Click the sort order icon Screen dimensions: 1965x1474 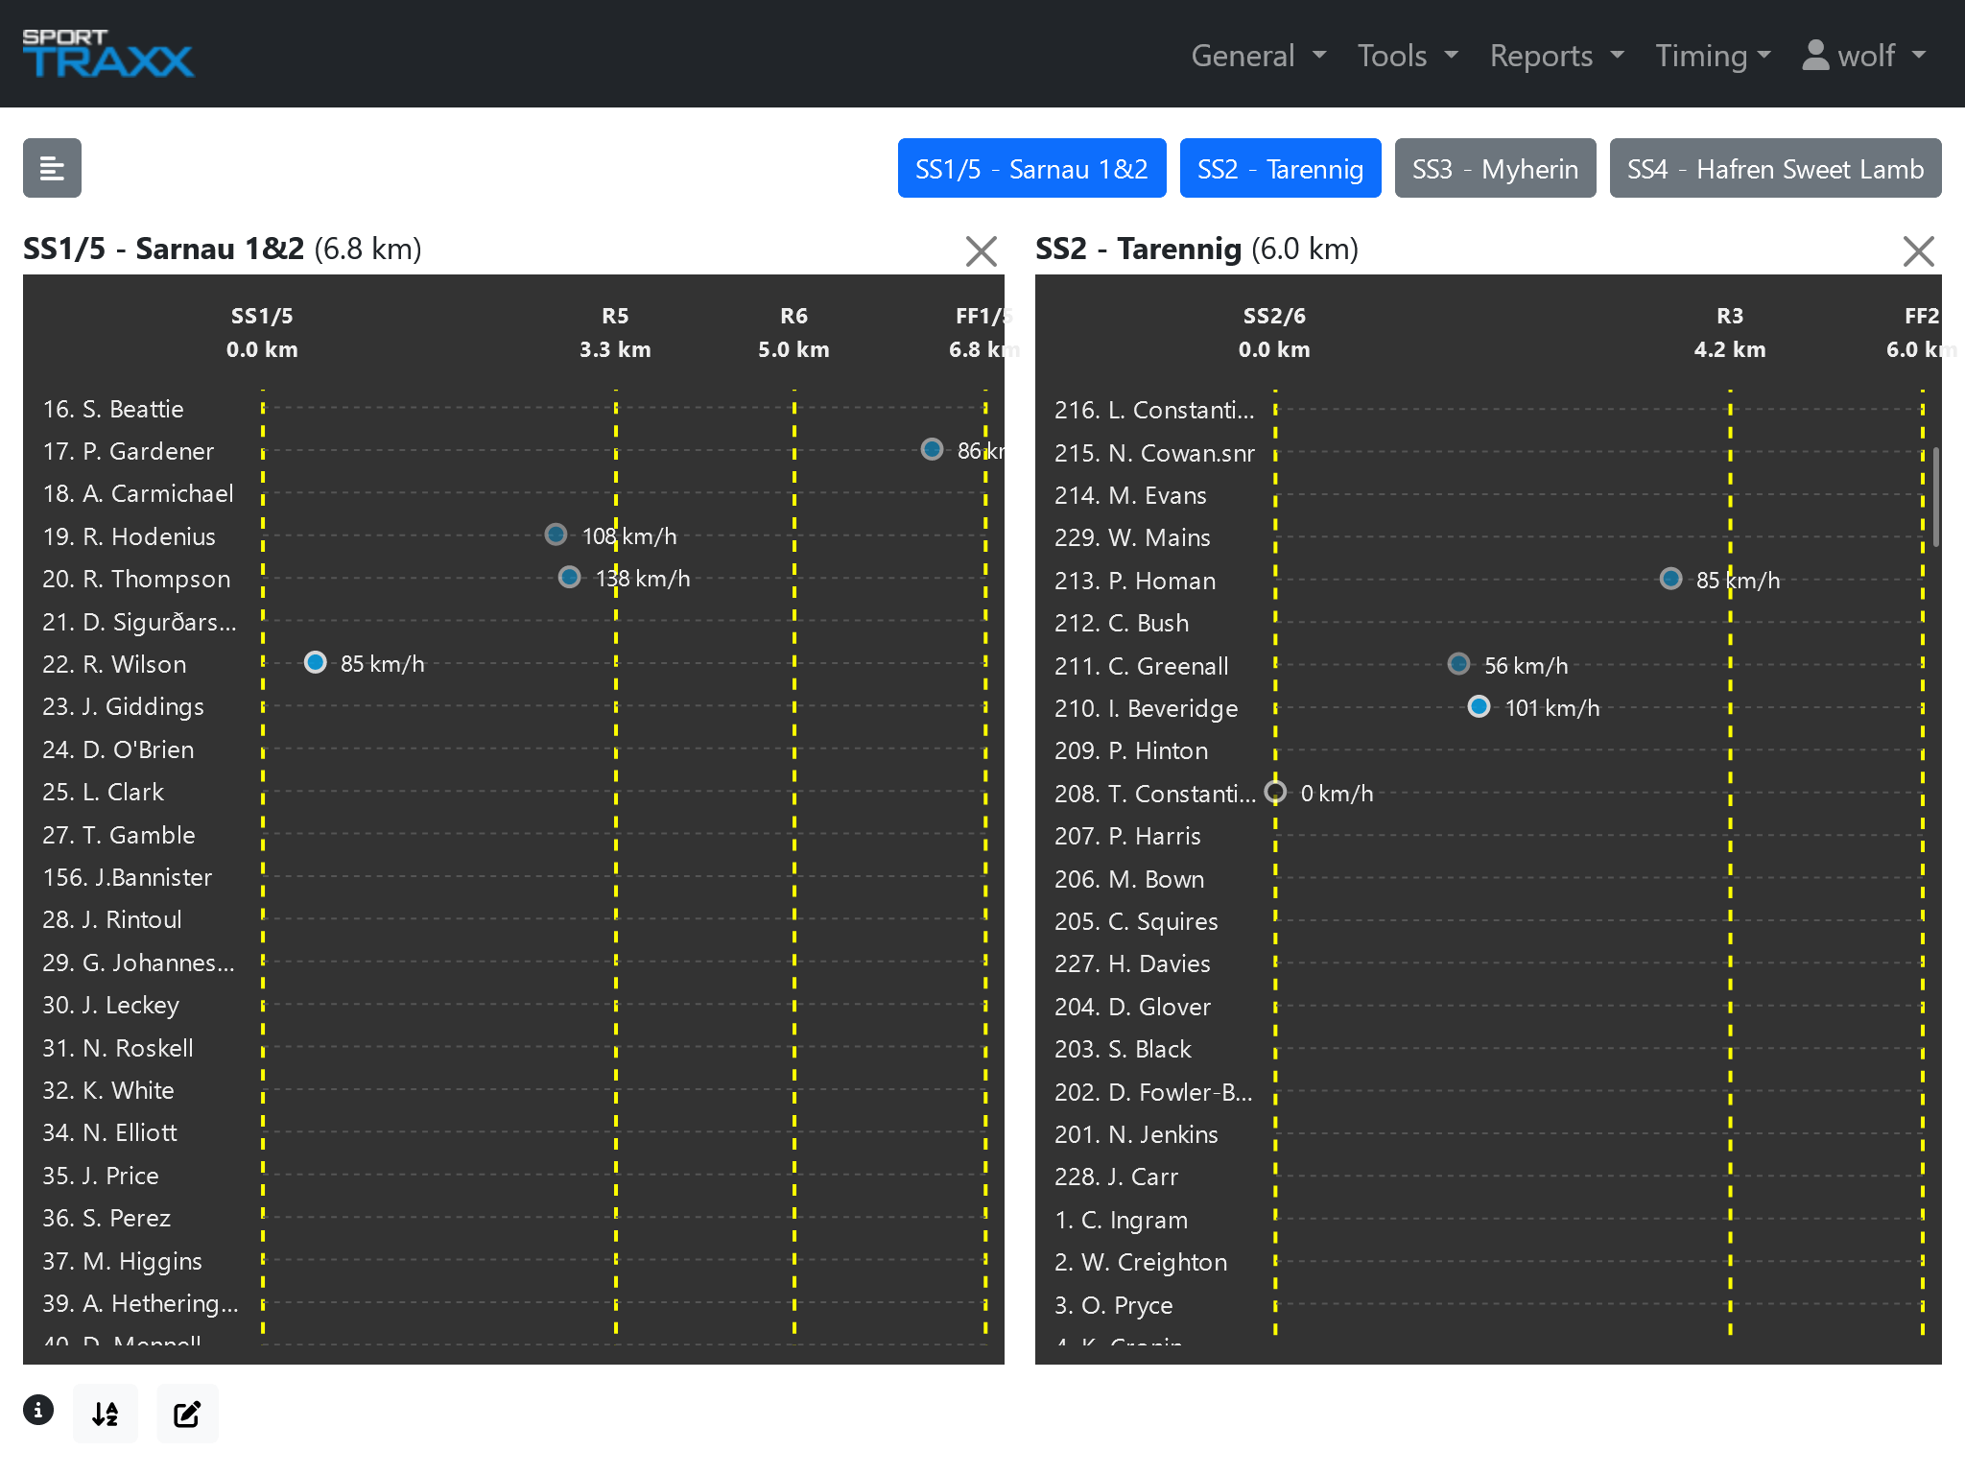[x=106, y=1414]
